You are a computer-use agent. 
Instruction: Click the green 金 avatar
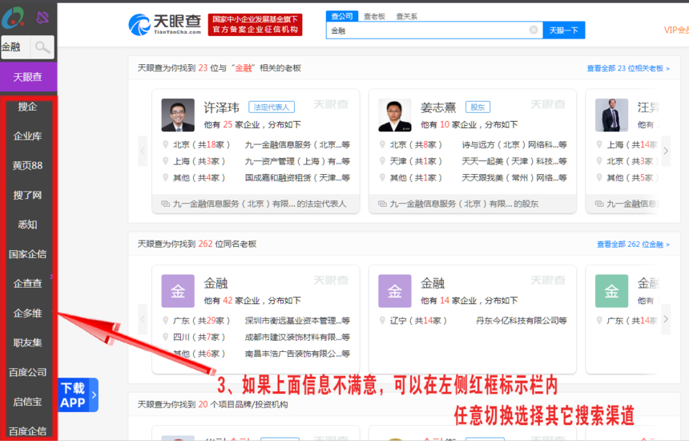pos(611,290)
